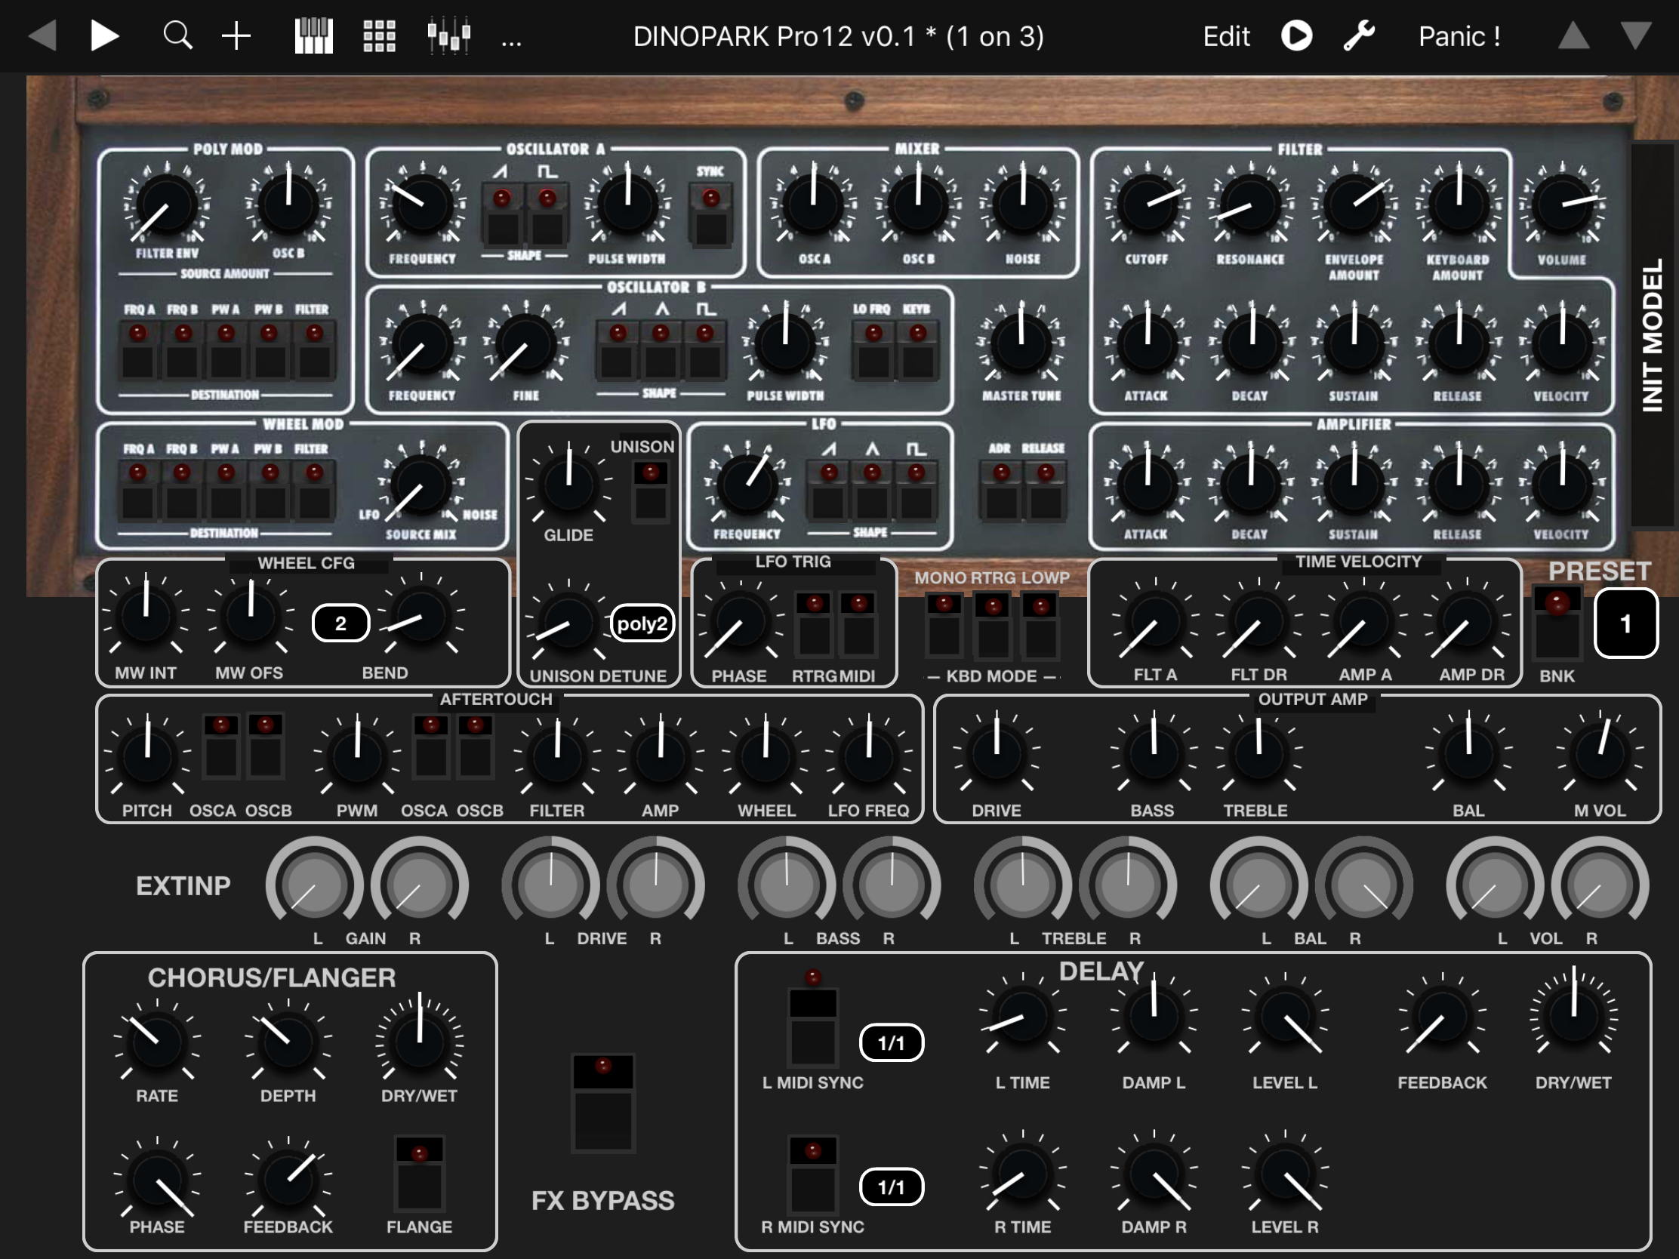Show the piano keyboard icon

(313, 35)
